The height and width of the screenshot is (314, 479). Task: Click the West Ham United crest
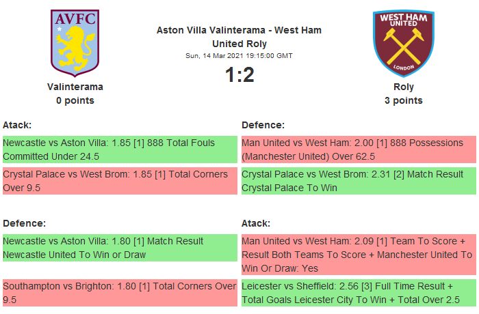click(x=403, y=42)
